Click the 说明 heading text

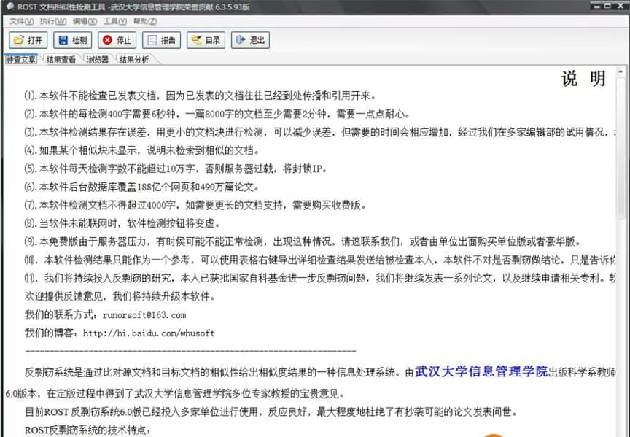pos(583,78)
